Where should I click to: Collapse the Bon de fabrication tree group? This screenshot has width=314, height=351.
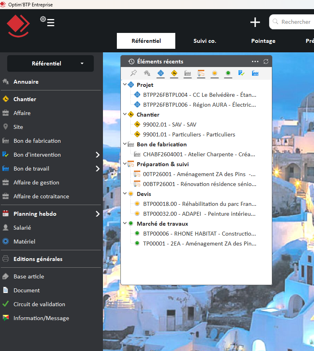click(x=125, y=144)
